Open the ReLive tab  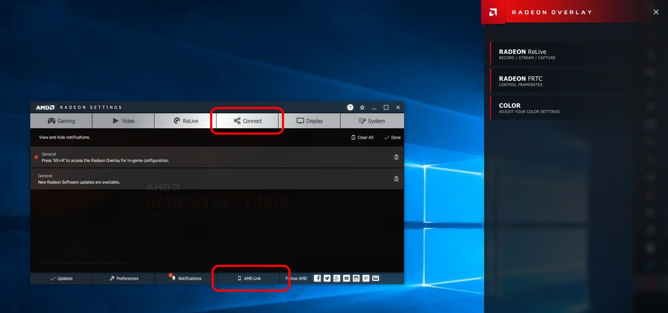tap(185, 121)
